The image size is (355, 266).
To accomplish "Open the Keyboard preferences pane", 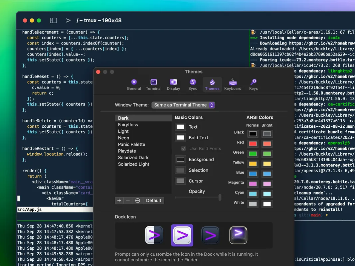I will click(233, 84).
